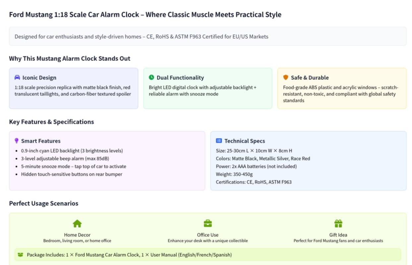Click the house icon above Home Decor
The height and width of the screenshot is (265, 412).
[x=77, y=224]
